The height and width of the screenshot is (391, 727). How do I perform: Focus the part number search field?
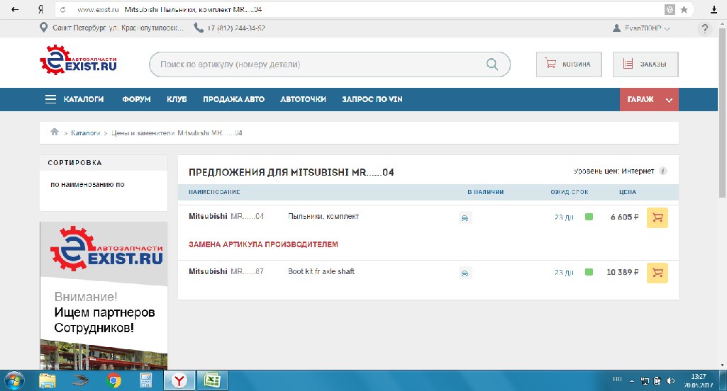tap(319, 64)
